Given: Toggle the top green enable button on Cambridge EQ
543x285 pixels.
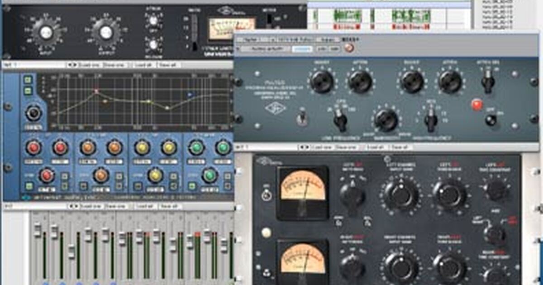Looking at the screenshot, I should (28, 80).
